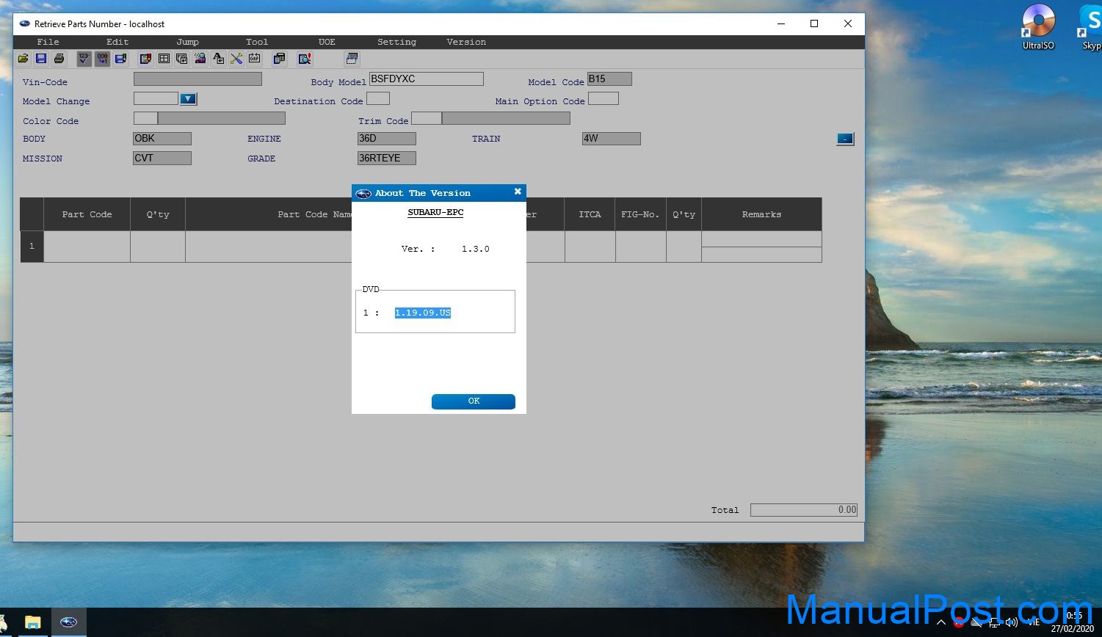Click the short Color Code box
The width and height of the screenshot is (1102, 637).
click(145, 118)
